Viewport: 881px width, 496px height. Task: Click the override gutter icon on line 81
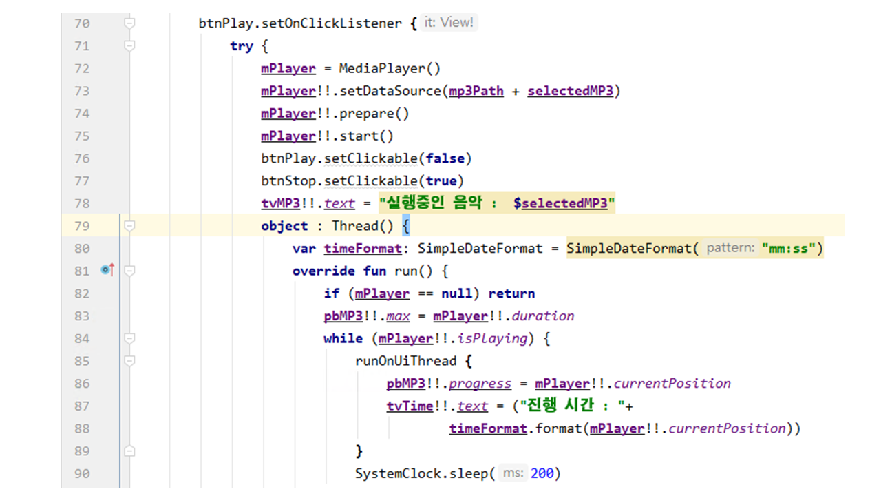coord(107,271)
